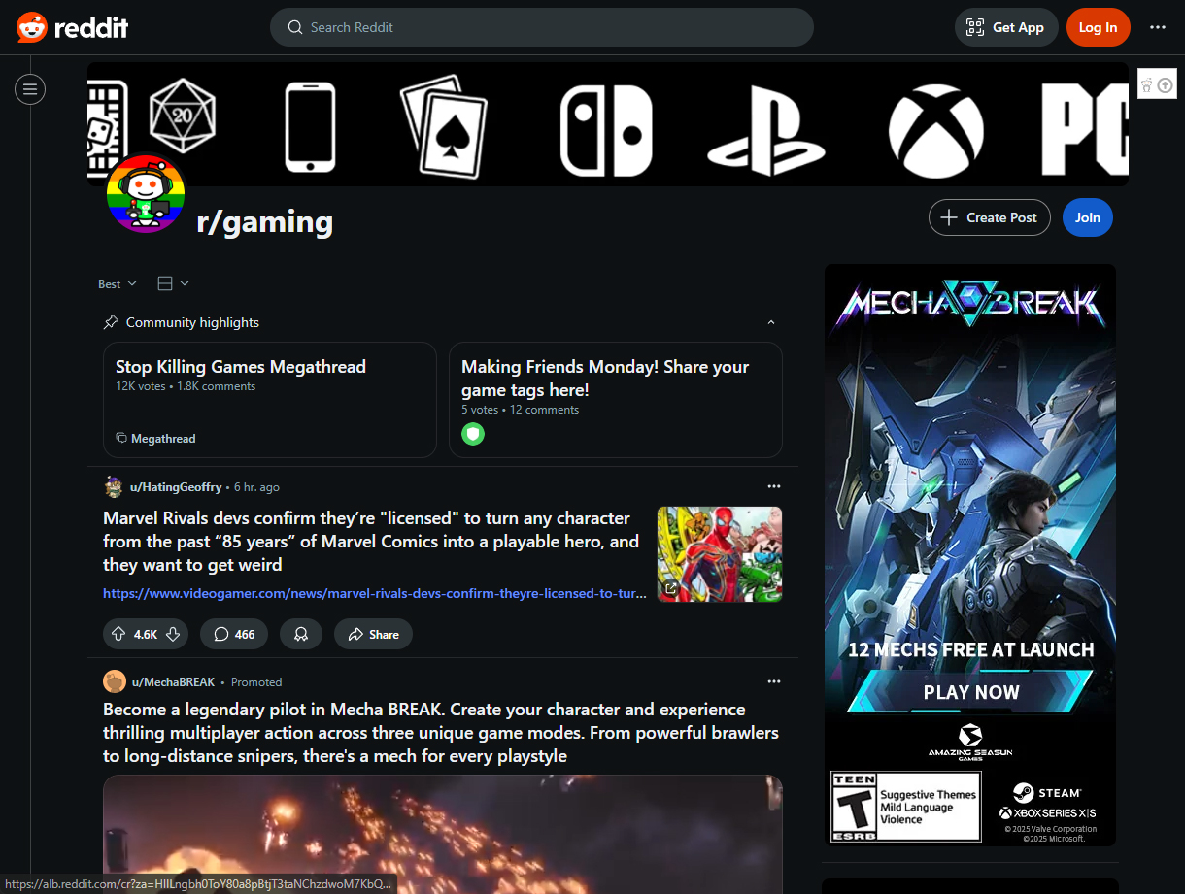Image resolution: width=1185 pixels, height=894 pixels.
Task: Open Stop Killing Games Megathread card
Action: point(270,399)
